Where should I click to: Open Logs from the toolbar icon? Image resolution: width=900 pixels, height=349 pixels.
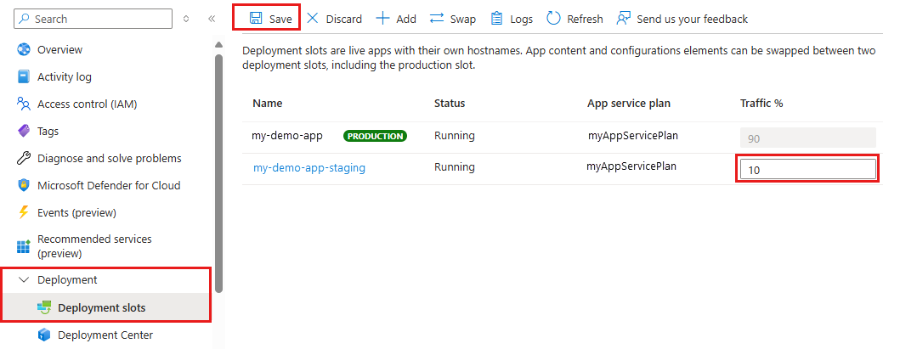(x=496, y=19)
